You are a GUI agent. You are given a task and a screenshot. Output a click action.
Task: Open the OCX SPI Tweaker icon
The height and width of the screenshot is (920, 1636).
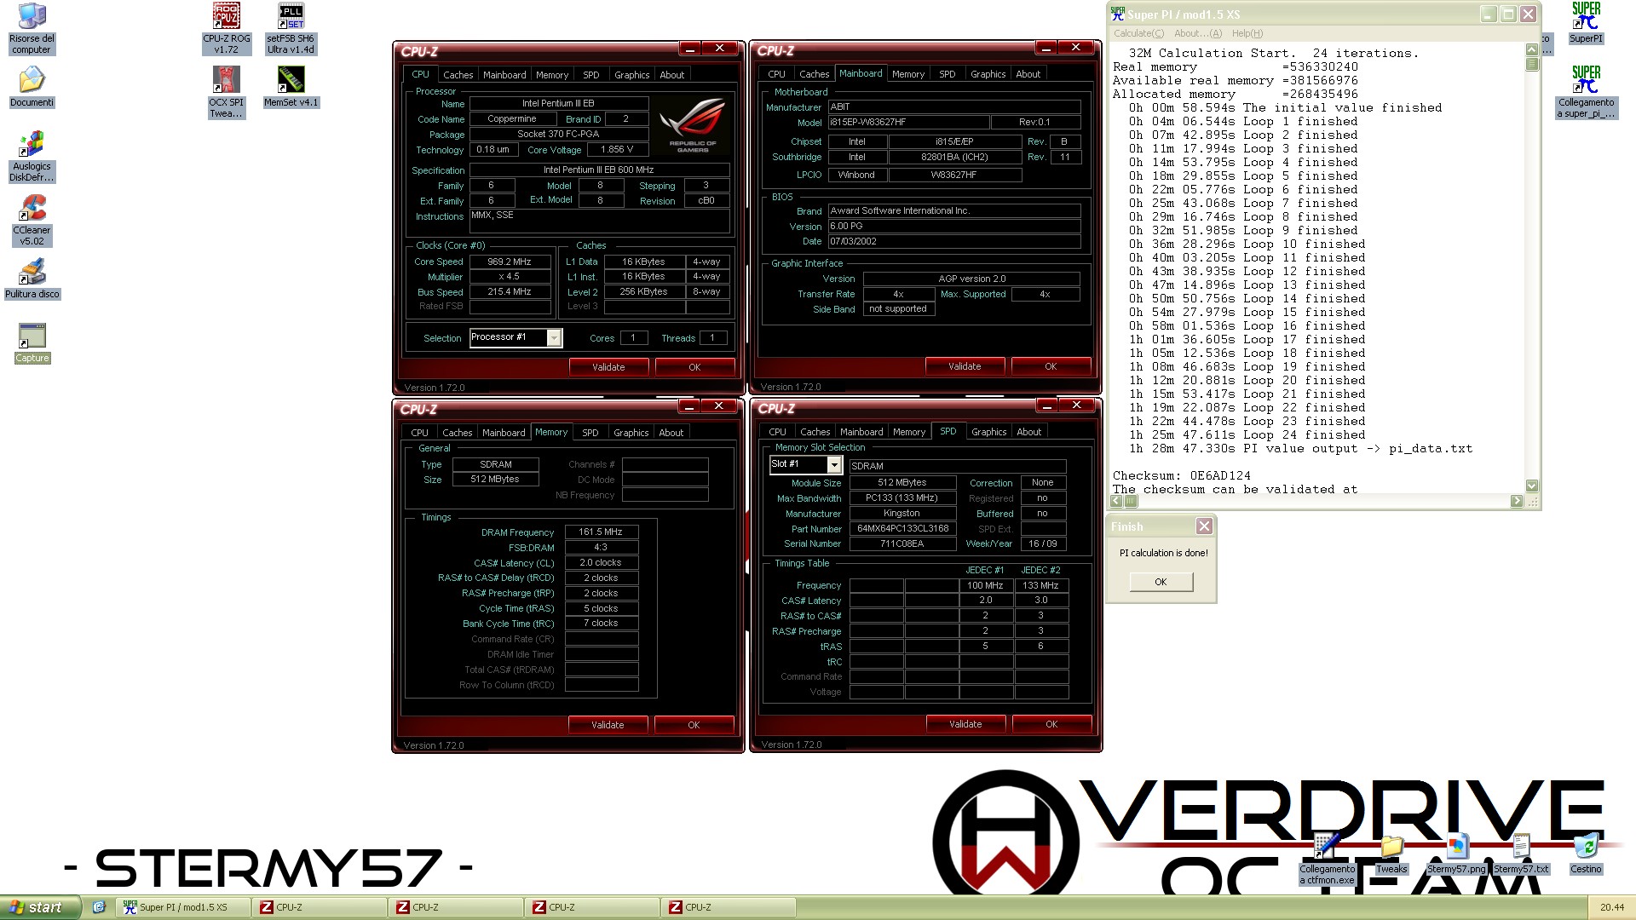227,93
